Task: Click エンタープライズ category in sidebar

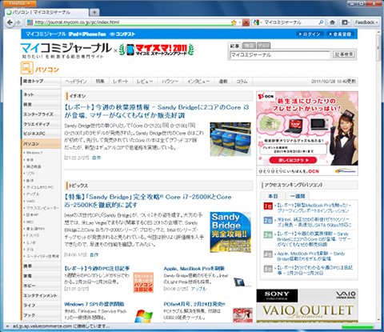Action: [x=41, y=114]
